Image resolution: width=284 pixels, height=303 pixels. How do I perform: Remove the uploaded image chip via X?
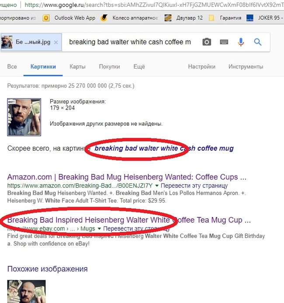56,42
